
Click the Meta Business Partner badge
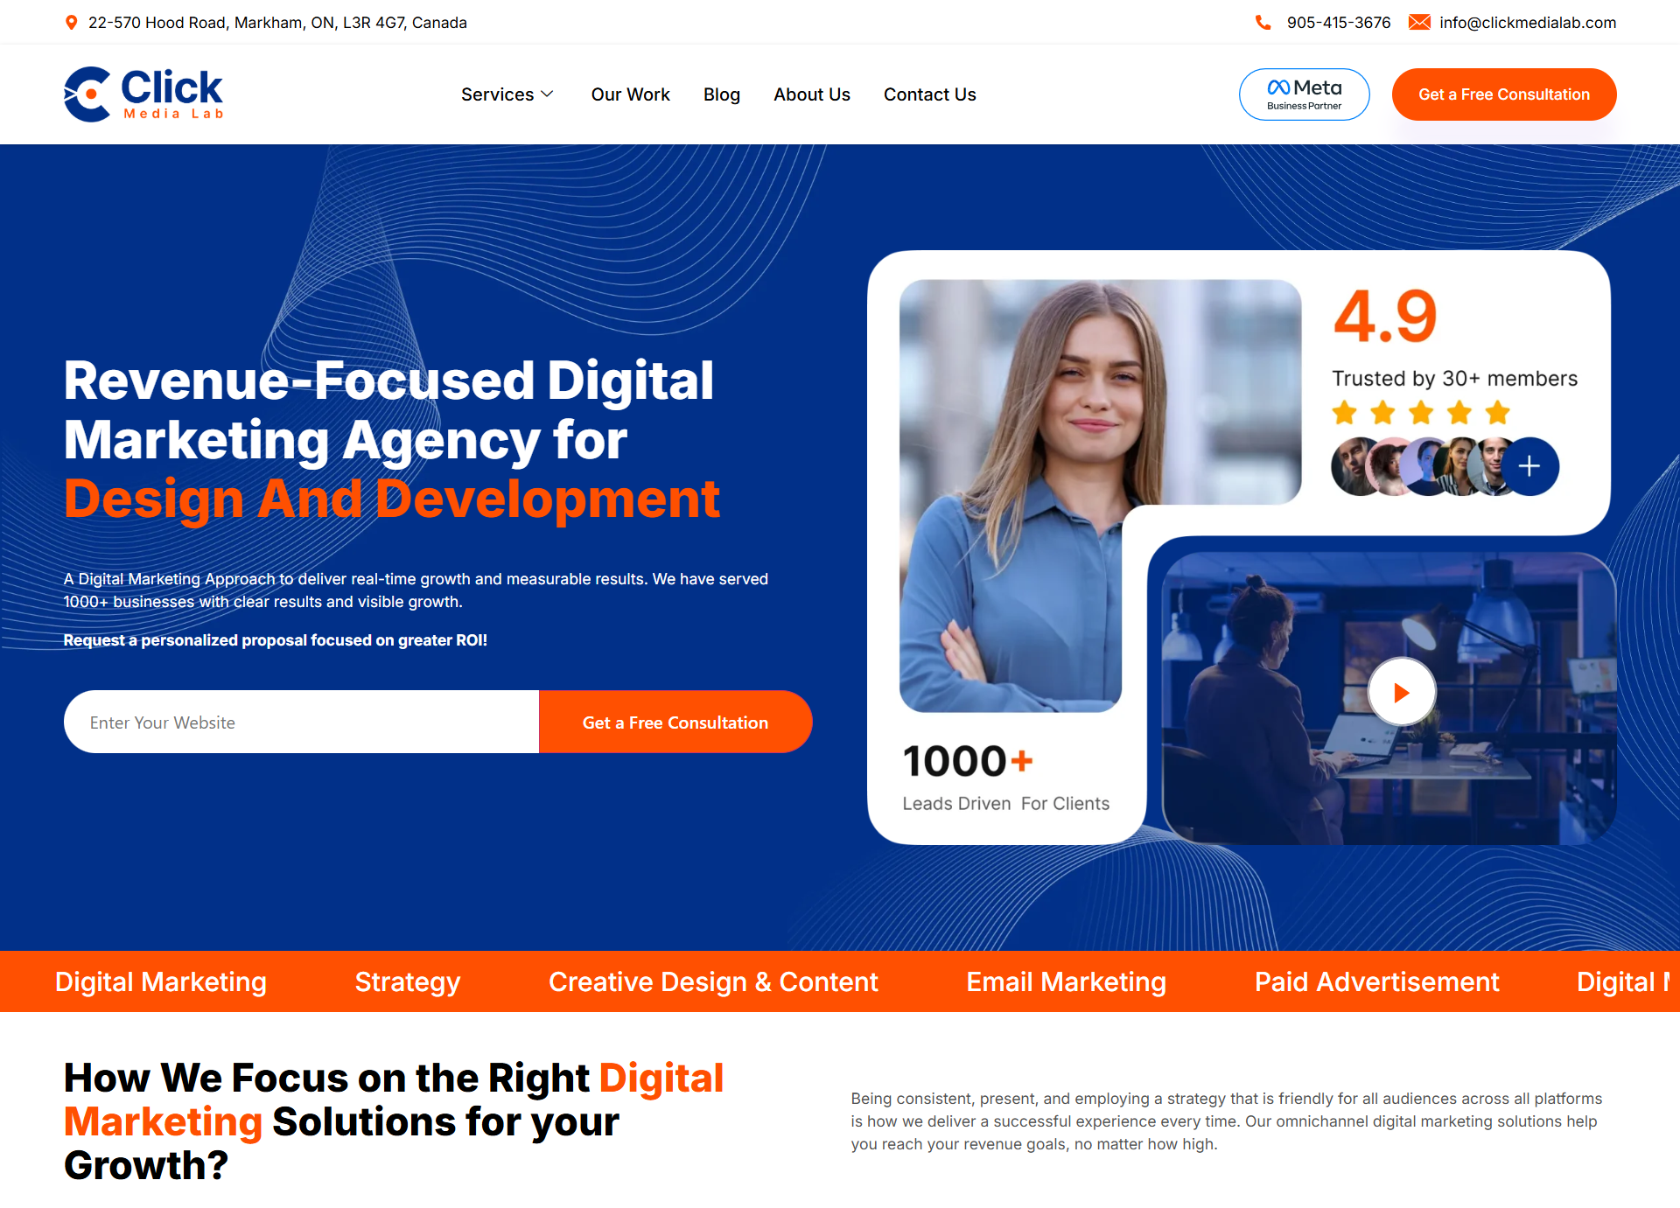[1304, 94]
